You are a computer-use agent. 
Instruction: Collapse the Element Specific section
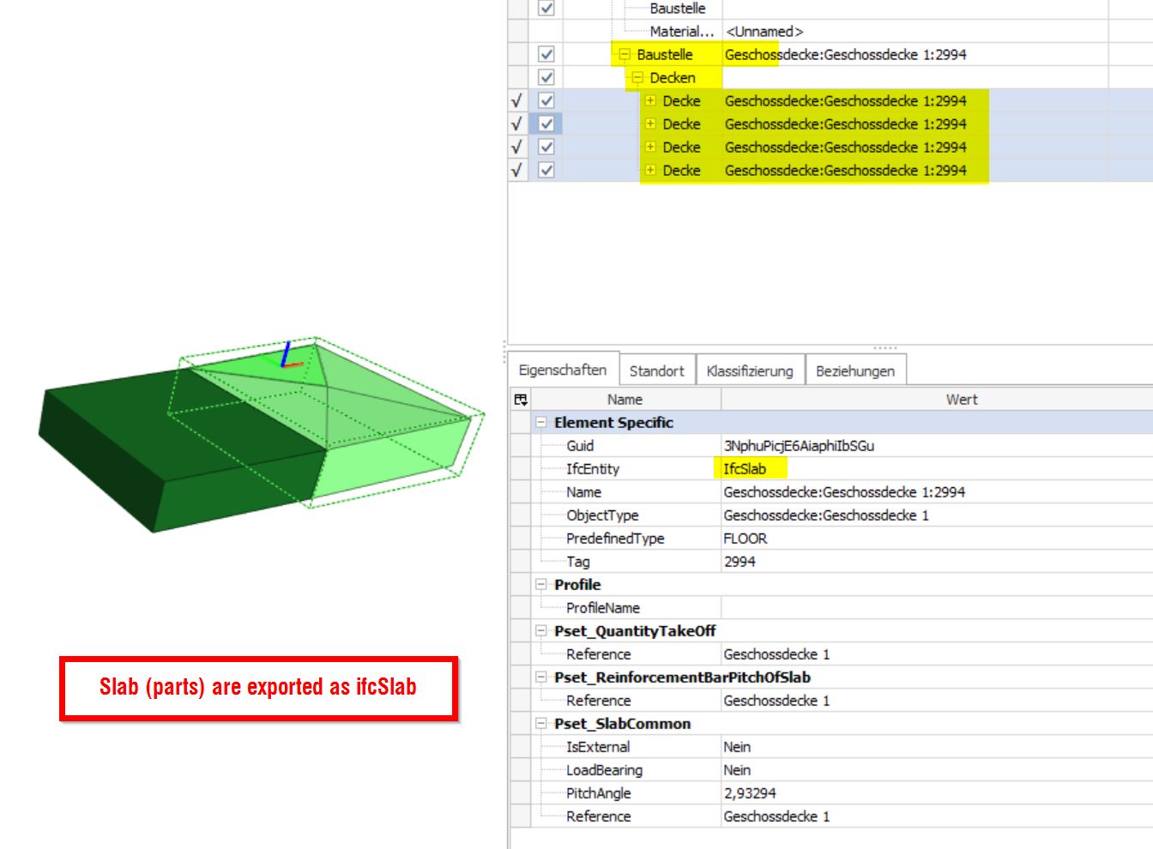541,422
